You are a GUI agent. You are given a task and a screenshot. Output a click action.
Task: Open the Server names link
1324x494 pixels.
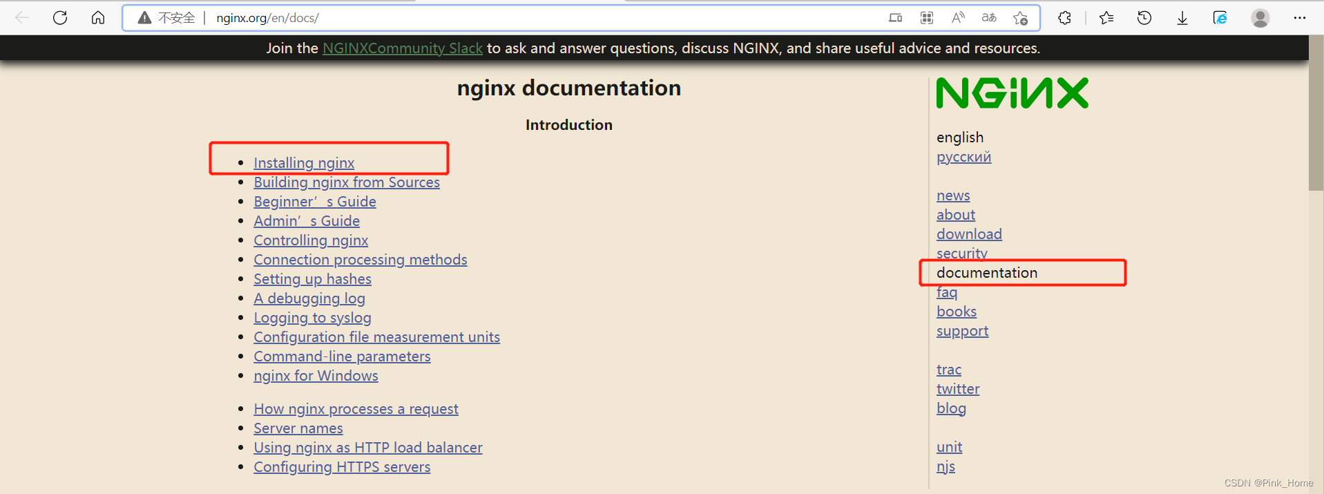[x=298, y=428]
